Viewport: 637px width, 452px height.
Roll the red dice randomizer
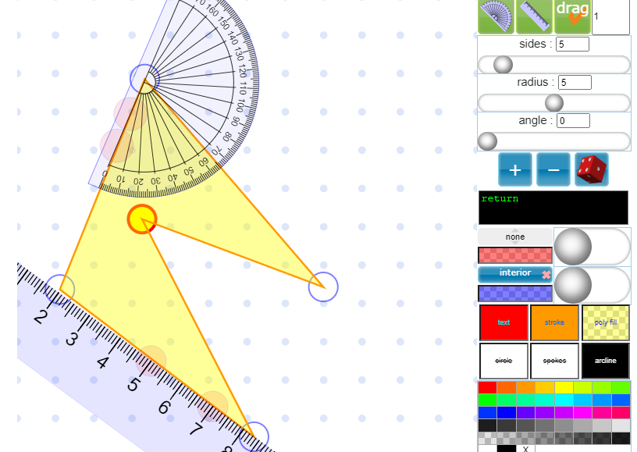(x=591, y=169)
